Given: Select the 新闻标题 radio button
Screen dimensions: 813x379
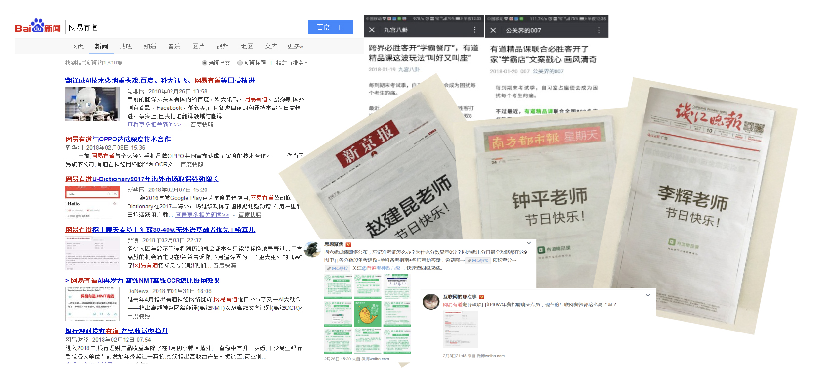Looking at the screenshot, I should point(240,63).
